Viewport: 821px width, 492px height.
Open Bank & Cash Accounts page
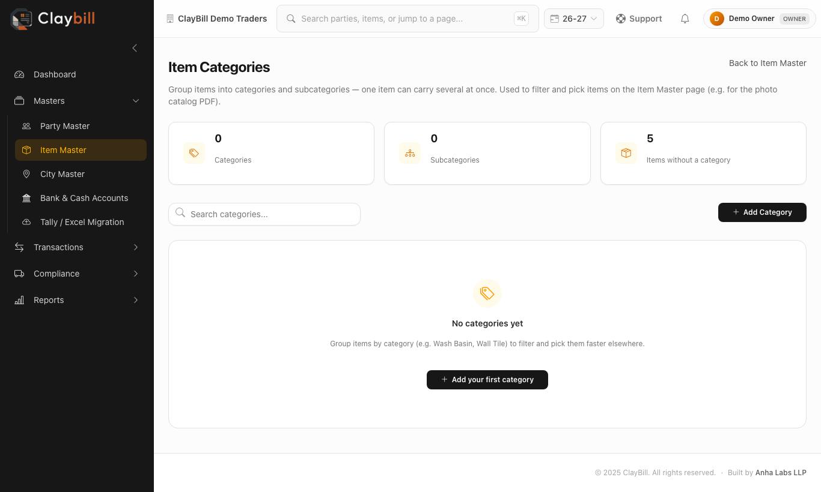[x=81, y=198]
